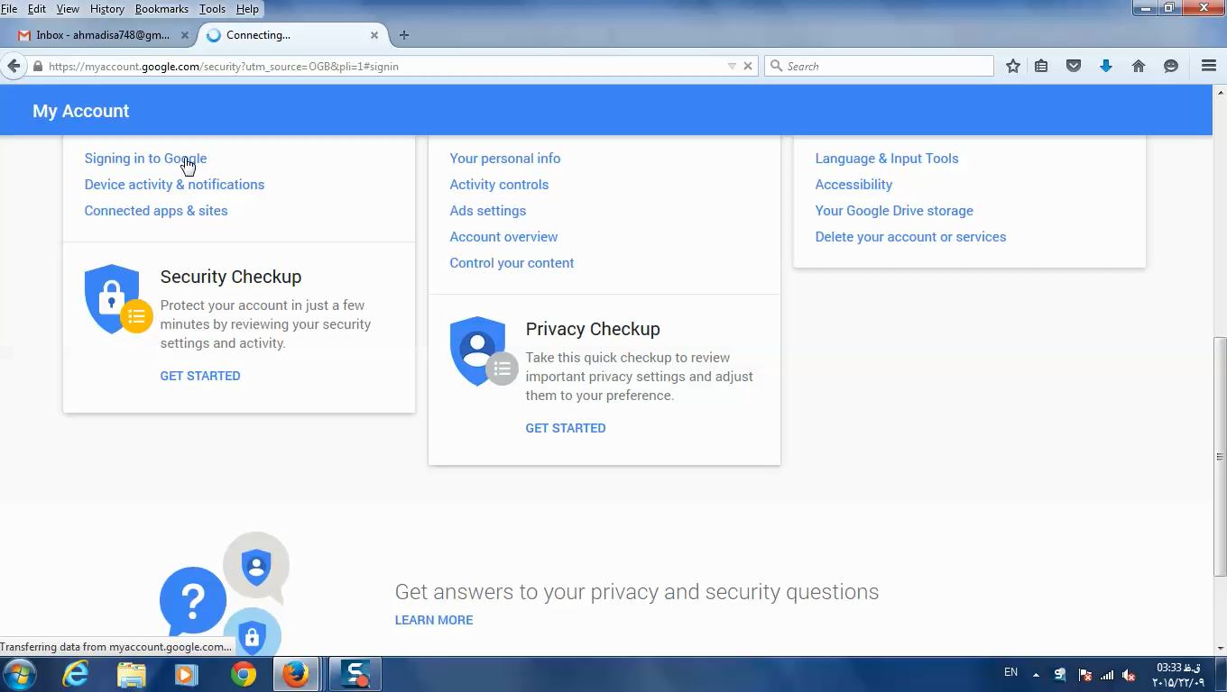Show hidden system tray icons

click(x=1035, y=674)
